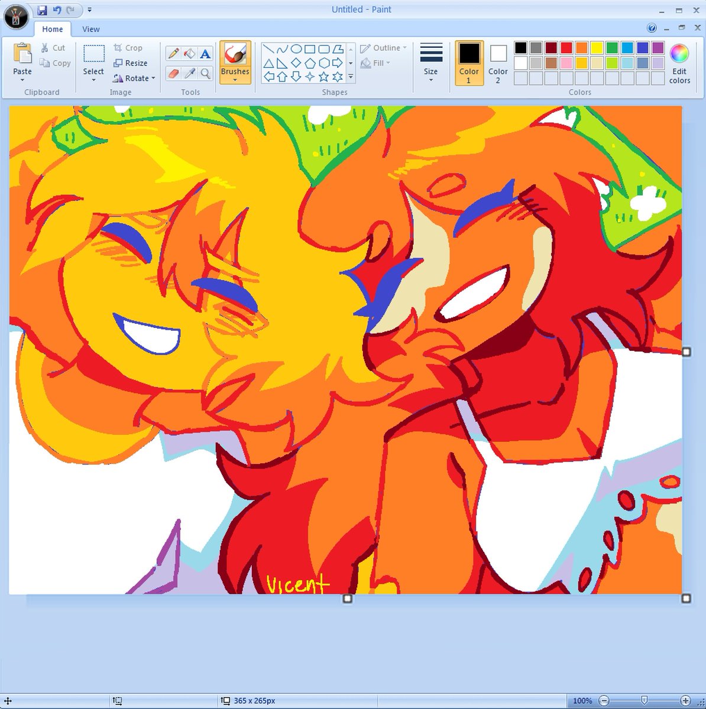Click the Redo arrow in title bar
Image resolution: width=706 pixels, height=709 pixels.
[x=71, y=10]
